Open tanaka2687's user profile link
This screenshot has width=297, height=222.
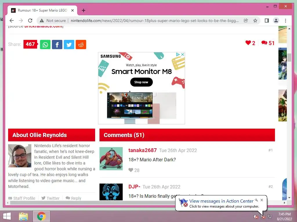tap(142, 150)
